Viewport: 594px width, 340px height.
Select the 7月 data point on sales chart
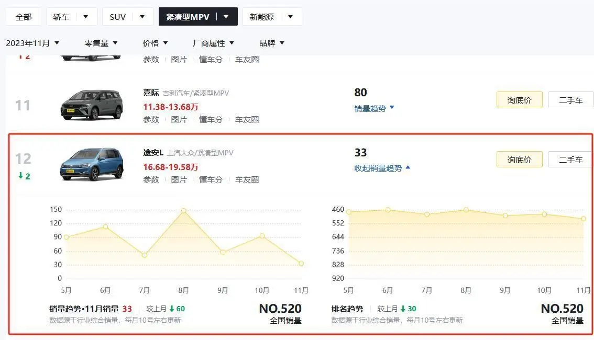click(x=145, y=255)
